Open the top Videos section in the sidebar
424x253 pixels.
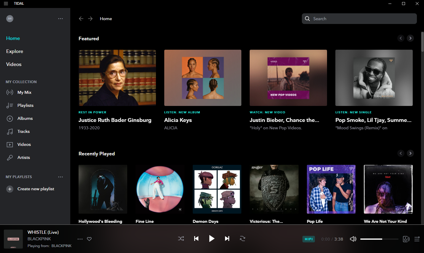(x=14, y=65)
